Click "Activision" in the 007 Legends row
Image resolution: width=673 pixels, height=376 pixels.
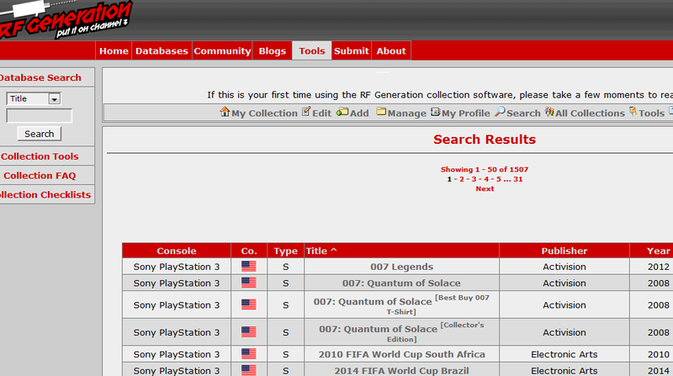coord(564,267)
